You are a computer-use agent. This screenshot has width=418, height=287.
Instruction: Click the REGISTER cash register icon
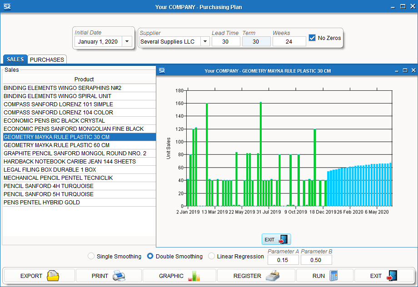click(273, 276)
